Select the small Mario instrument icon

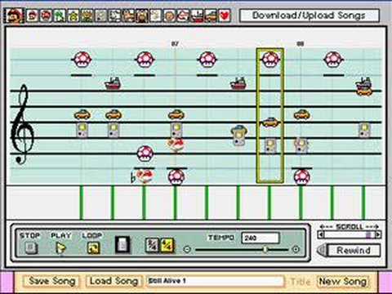32,16
